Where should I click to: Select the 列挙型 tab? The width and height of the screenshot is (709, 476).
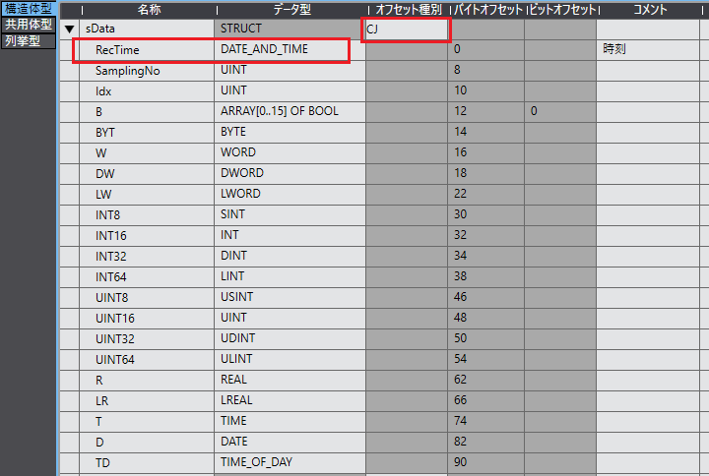click(x=22, y=41)
